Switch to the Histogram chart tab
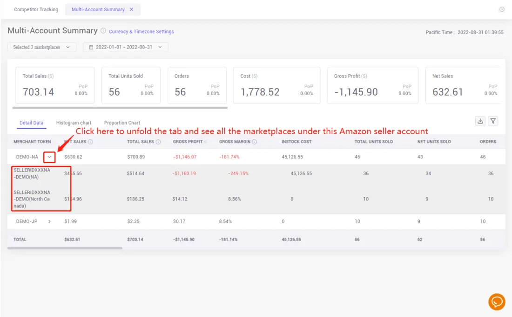 click(74, 123)
